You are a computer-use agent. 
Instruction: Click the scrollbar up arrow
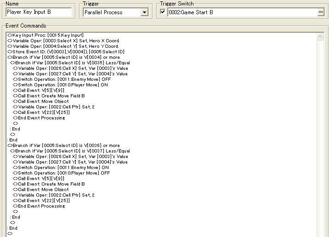(x=320, y=37)
